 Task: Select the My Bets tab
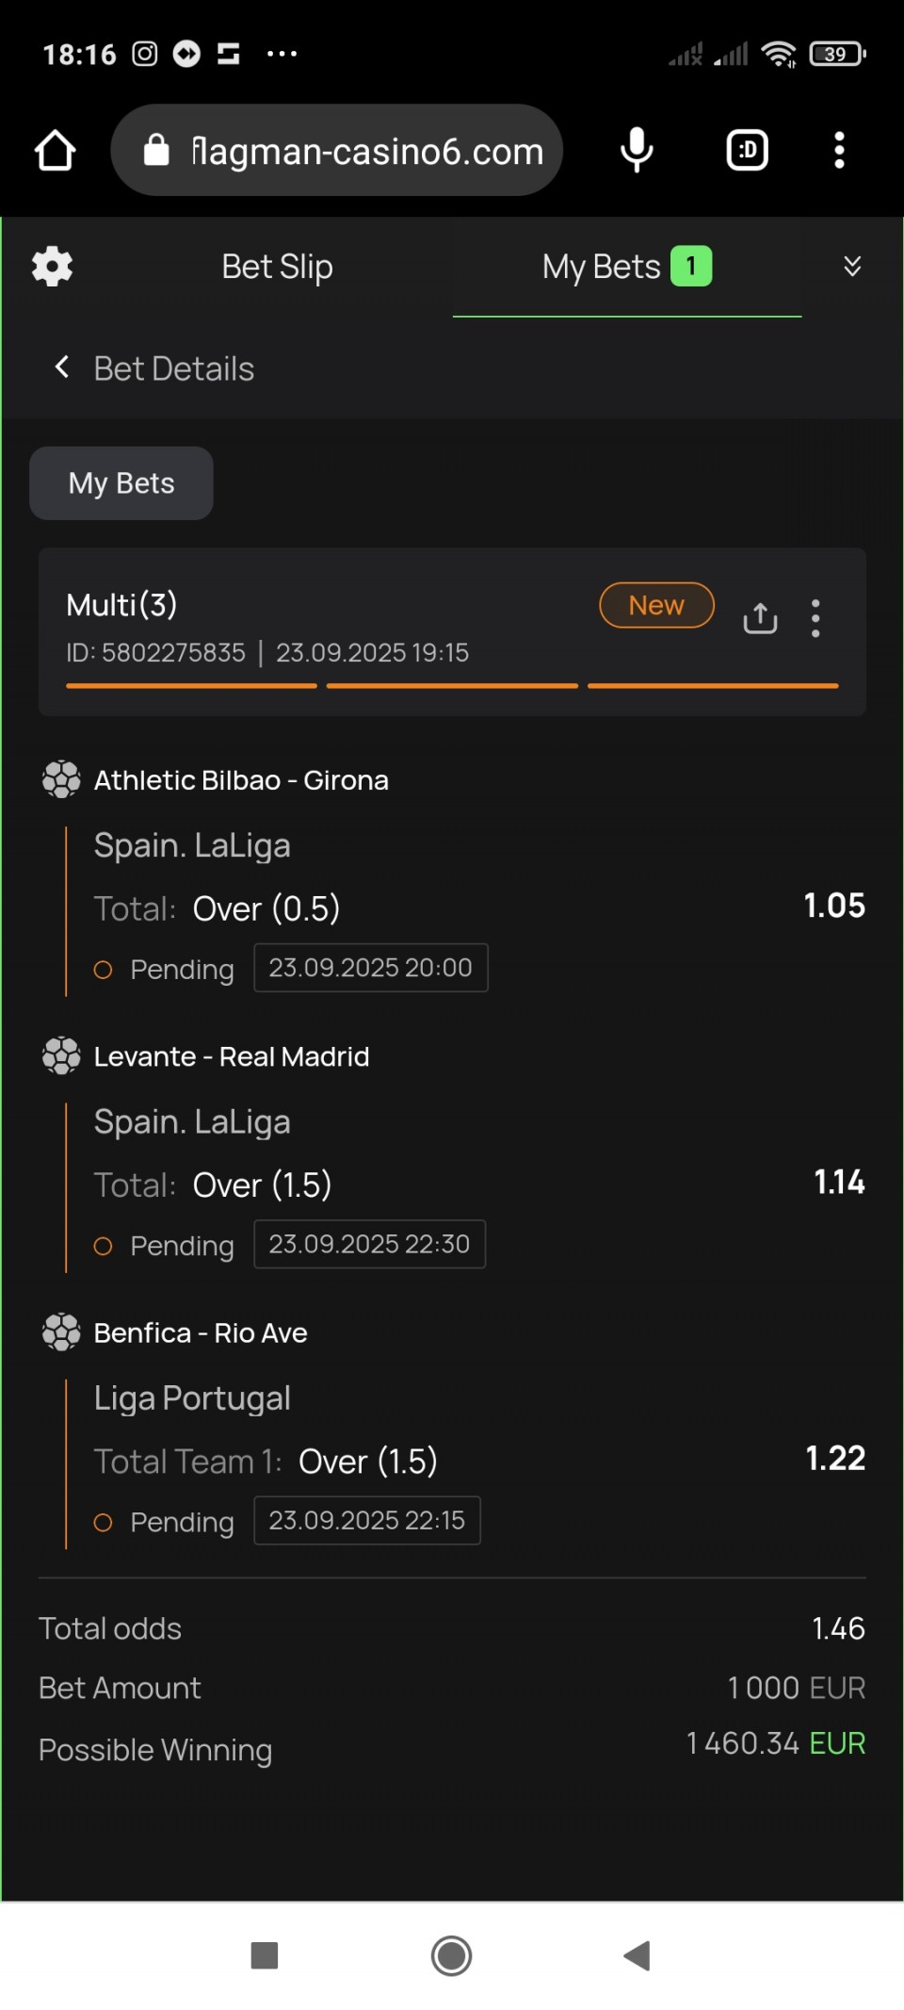tap(626, 267)
